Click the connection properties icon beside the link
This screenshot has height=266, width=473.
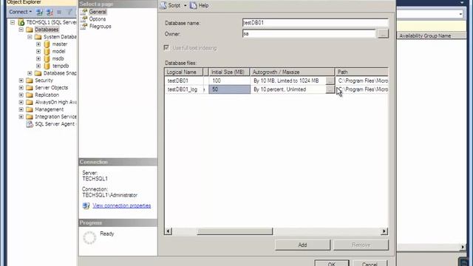[x=86, y=205]
